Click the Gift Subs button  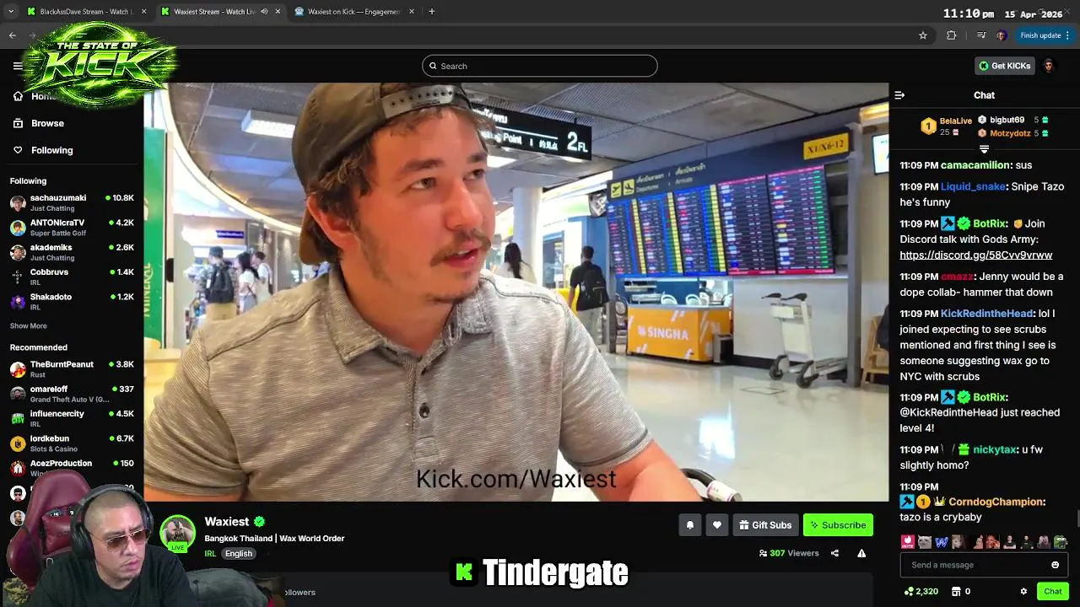point(765,525)
